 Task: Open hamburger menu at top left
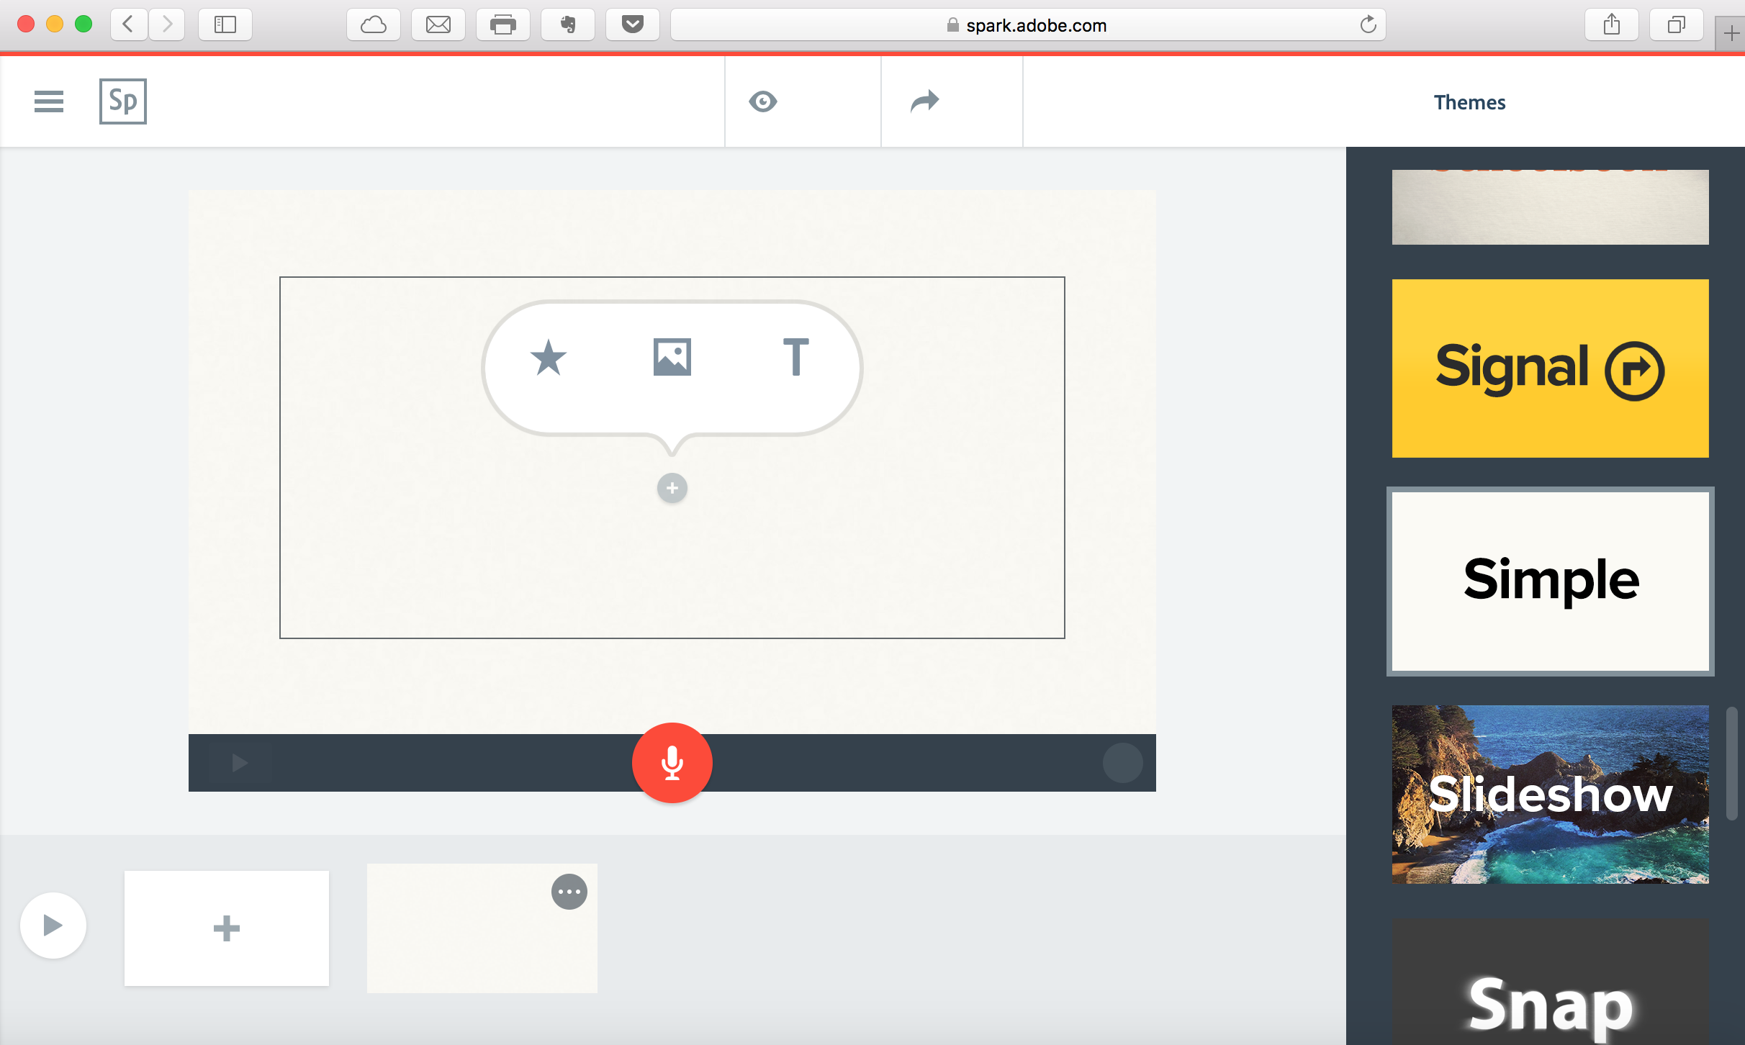coord(49,101)
